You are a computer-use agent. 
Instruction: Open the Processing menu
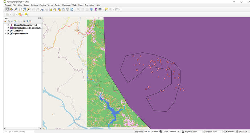(x=89, y=5)
